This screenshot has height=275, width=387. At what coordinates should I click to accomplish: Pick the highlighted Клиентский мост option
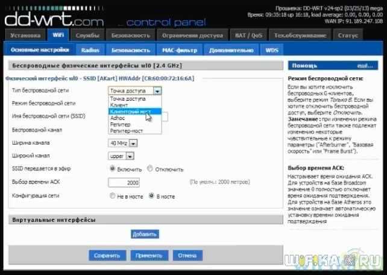pos(135,112)
